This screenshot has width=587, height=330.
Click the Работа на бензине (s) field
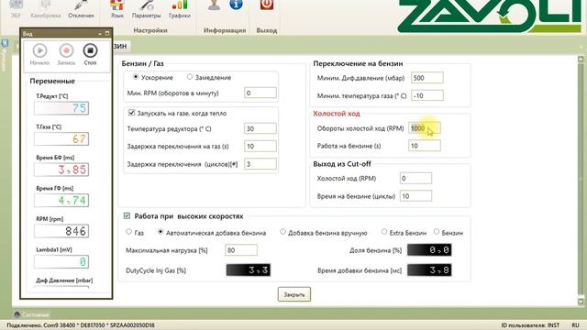(x=425, y=146)
